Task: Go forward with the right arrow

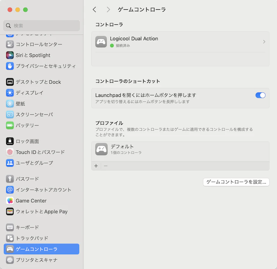Action: 108,10
